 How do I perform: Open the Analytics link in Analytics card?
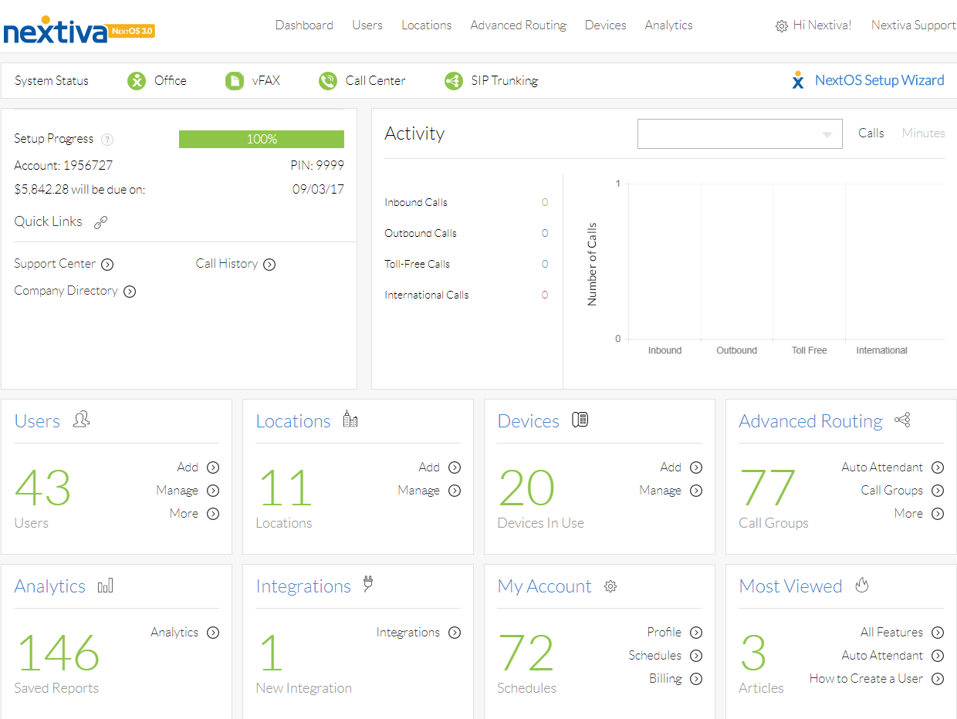coord(174,633)
